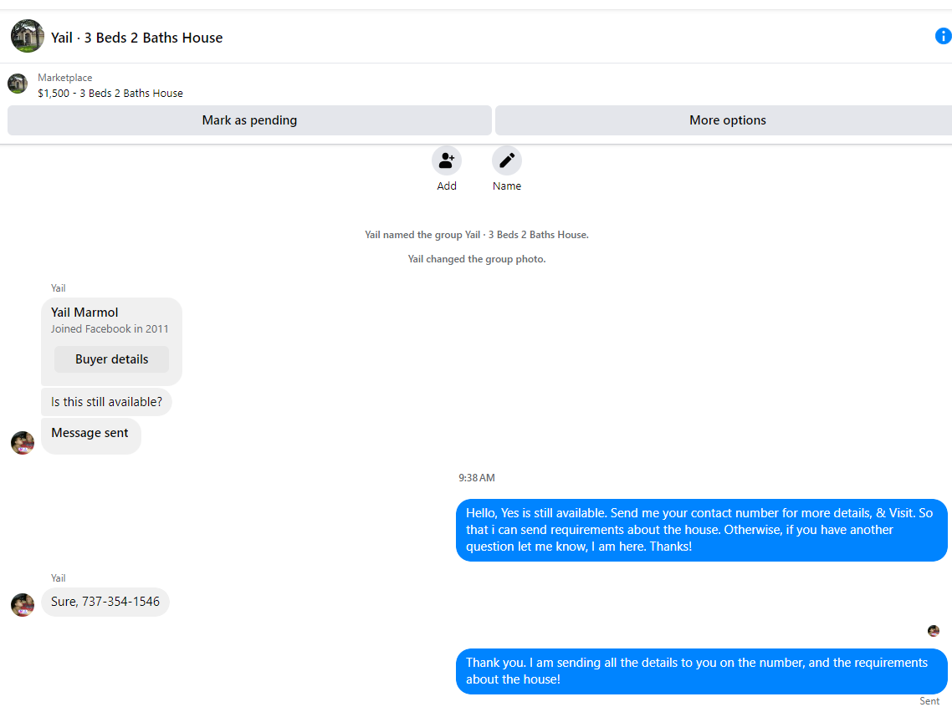View Buyer details for Yail Marmol
952x712 pixels.
coord(112,359)
